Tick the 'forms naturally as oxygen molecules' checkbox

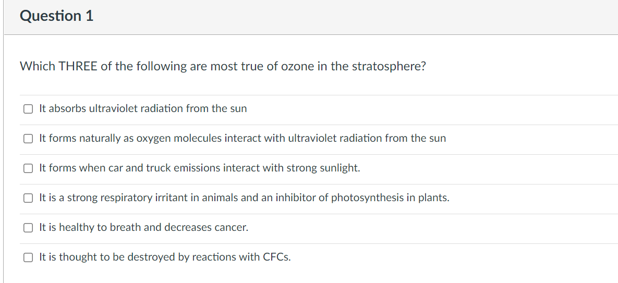28,139
